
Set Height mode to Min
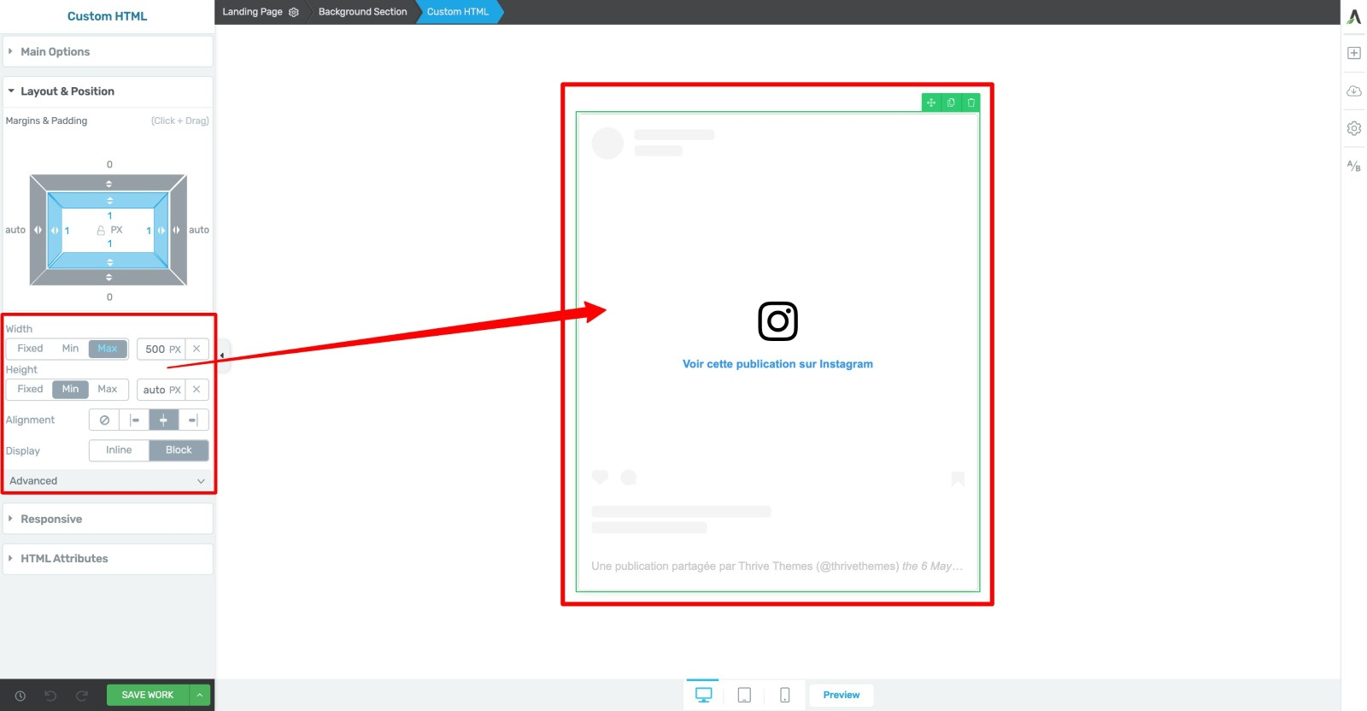tap(70, 389)
